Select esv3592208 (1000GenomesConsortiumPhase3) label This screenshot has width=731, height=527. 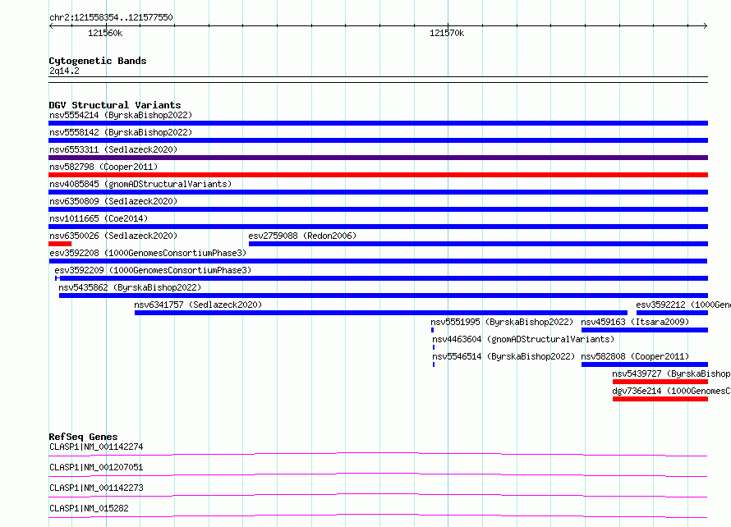click(148, 253)
